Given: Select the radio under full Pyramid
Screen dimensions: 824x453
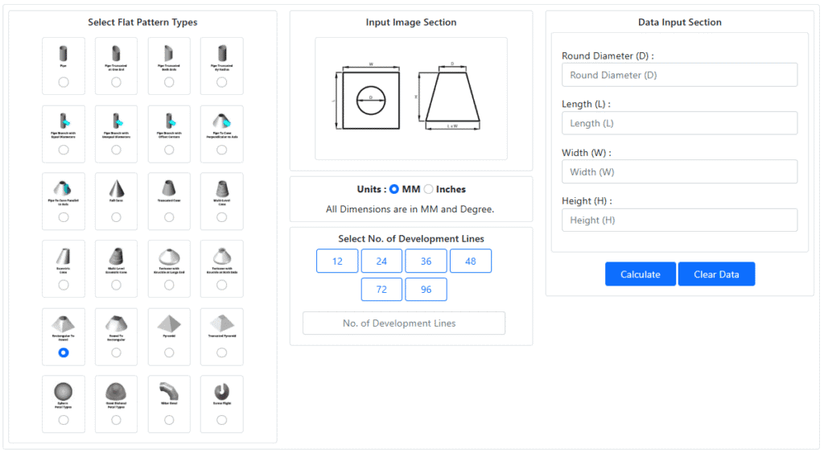Looking at the screenshot, I should click(169, 352).
